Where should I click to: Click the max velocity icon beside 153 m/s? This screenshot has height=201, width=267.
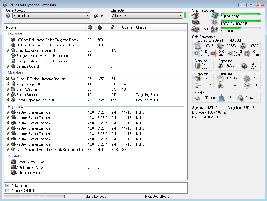pyautogui.click(x=197, y=98)
